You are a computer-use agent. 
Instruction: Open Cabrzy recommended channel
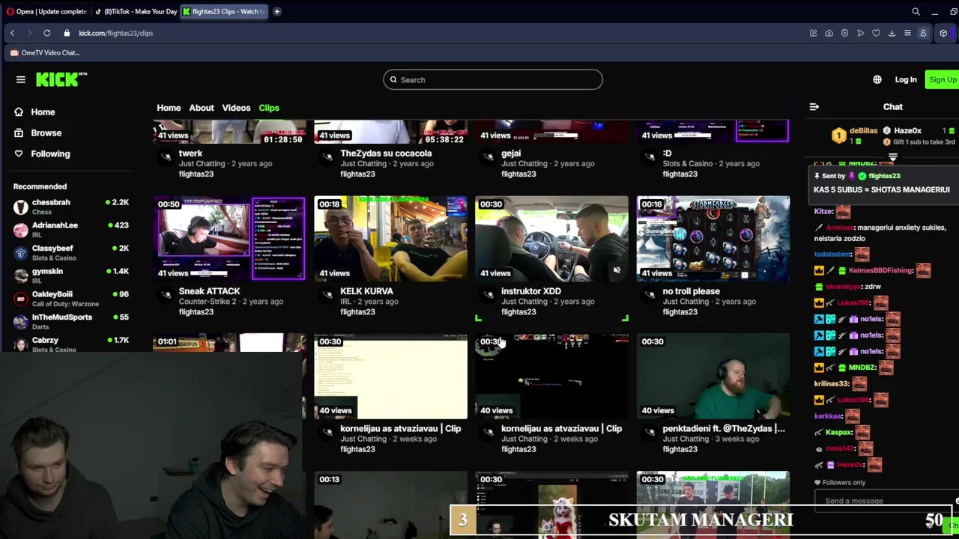coord(71,344)
